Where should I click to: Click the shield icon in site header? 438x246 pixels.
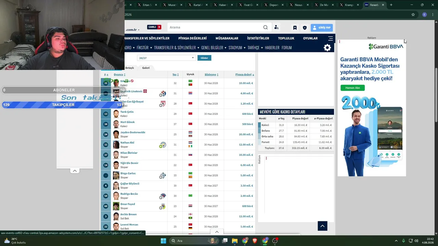click(x=305, y=28)
